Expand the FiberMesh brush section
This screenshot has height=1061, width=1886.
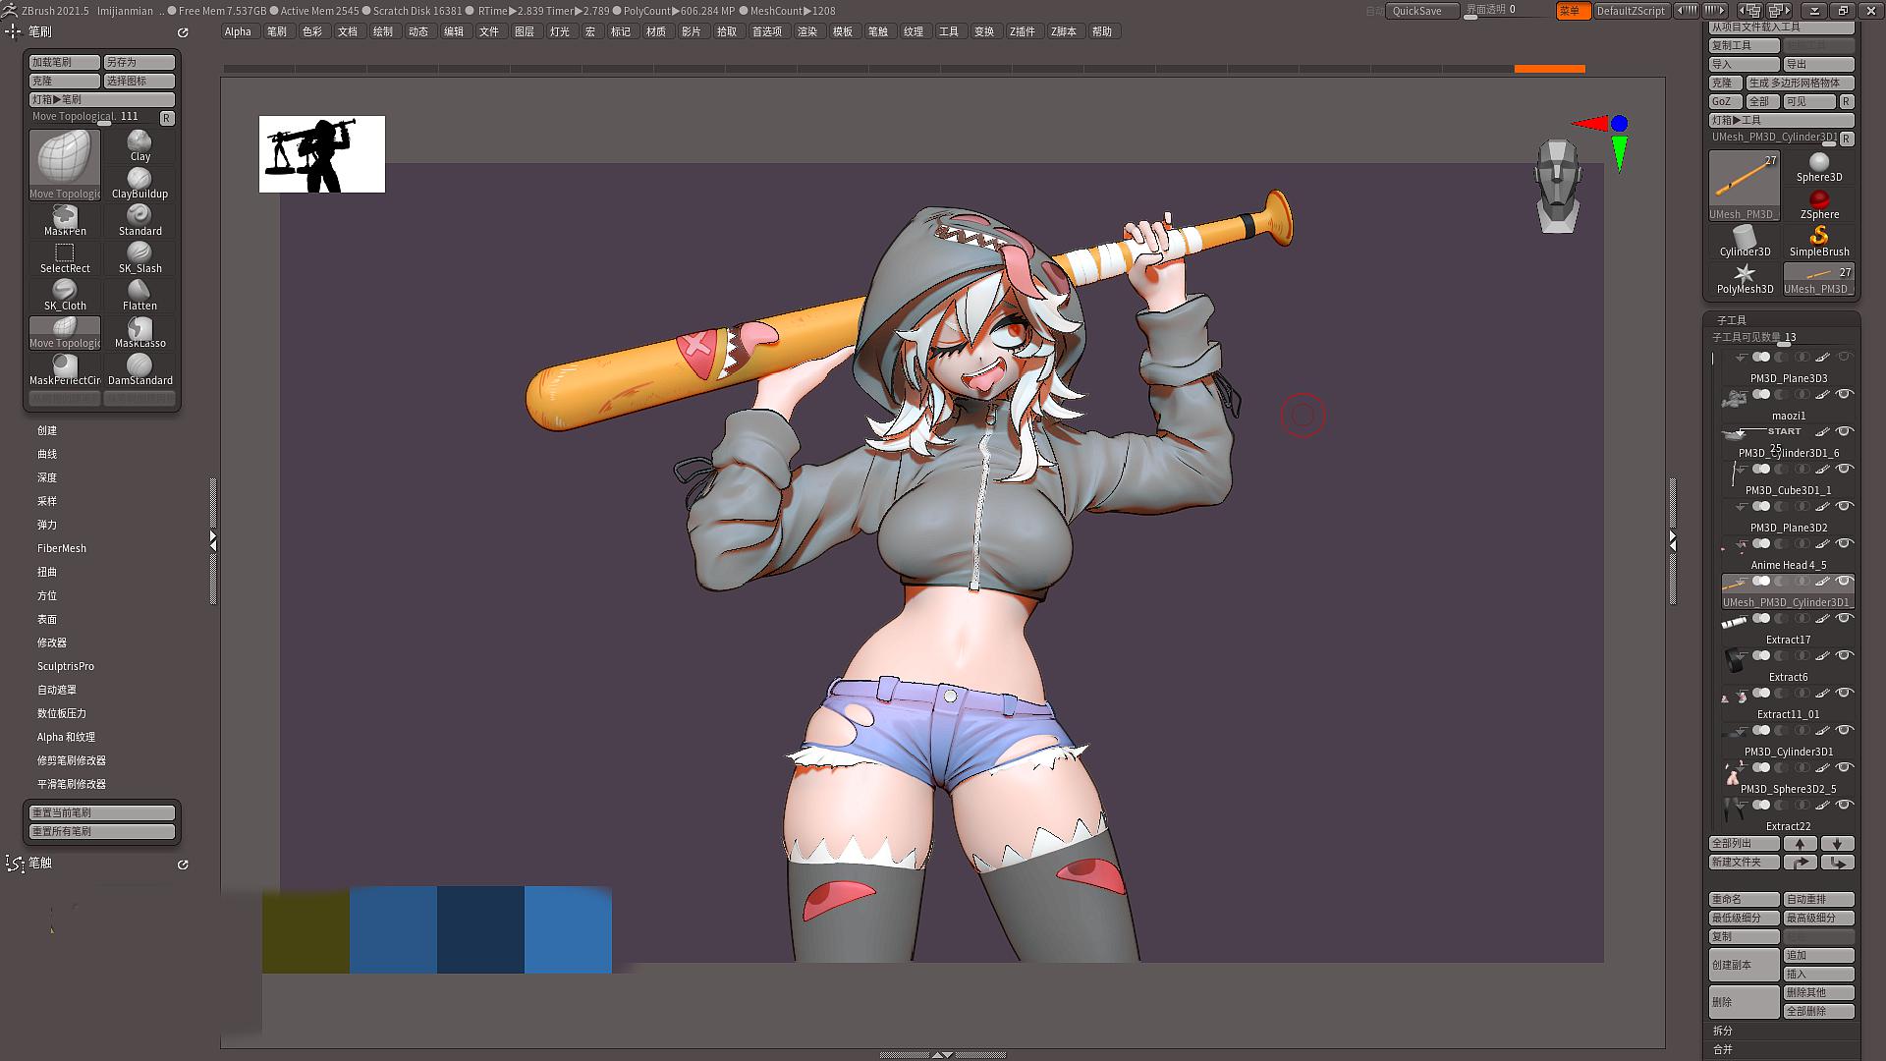pos(62,548)
